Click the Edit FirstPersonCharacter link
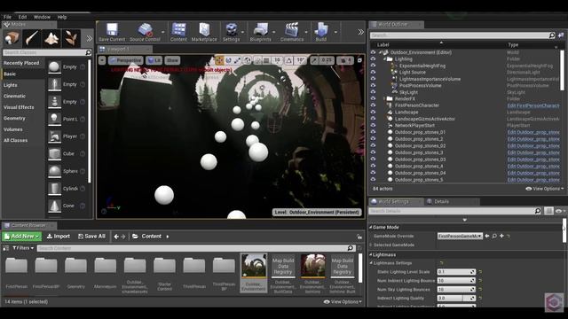The image size is (568, 319). (x=533, y=105)
